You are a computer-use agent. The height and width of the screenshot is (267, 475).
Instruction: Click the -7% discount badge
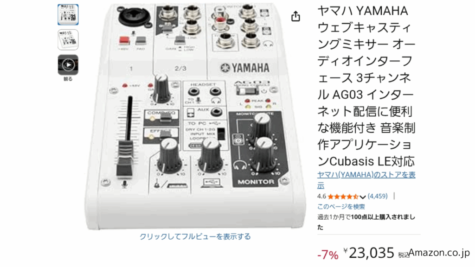327,255
